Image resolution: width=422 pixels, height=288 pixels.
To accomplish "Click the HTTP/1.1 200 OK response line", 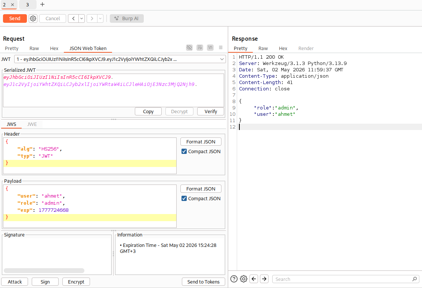I will coord(261,57).
